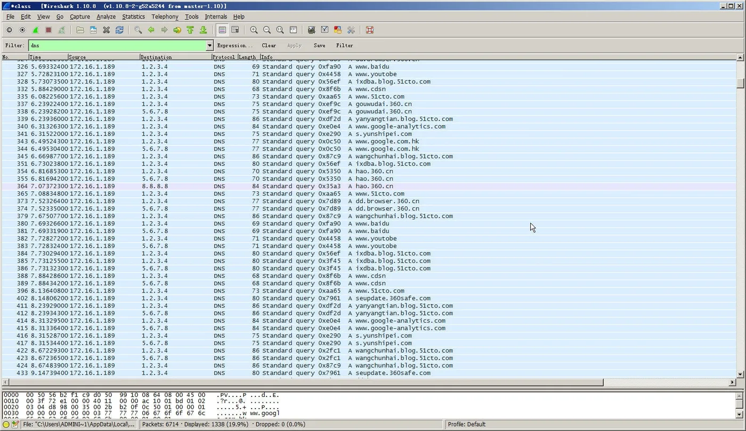Edit capture filters toolbar icon
Viewport: 746px width, 431px height.
(312, 30)
